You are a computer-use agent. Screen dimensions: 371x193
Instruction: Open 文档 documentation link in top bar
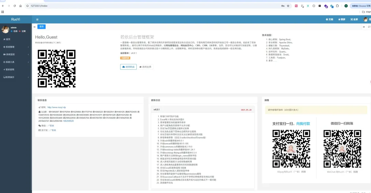click(329, 19)
